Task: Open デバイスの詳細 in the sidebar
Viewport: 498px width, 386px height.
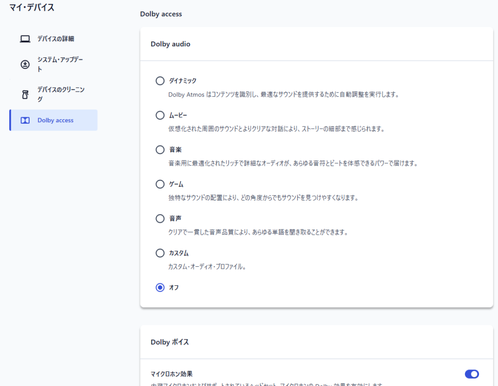Action: pos(55,39)
